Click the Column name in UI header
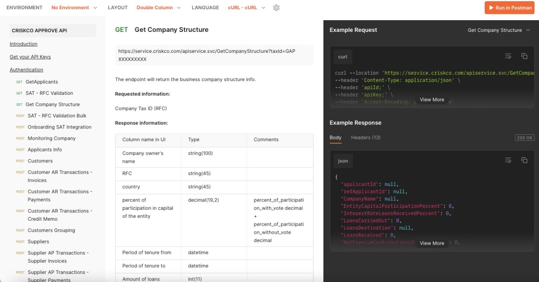 coord(148,140)
